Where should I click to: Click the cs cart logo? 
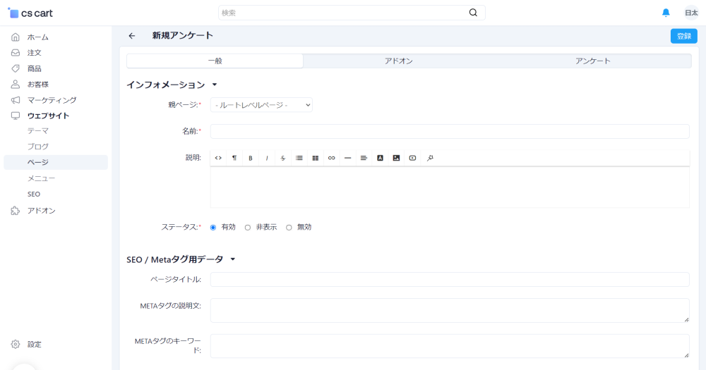point(30,13)
